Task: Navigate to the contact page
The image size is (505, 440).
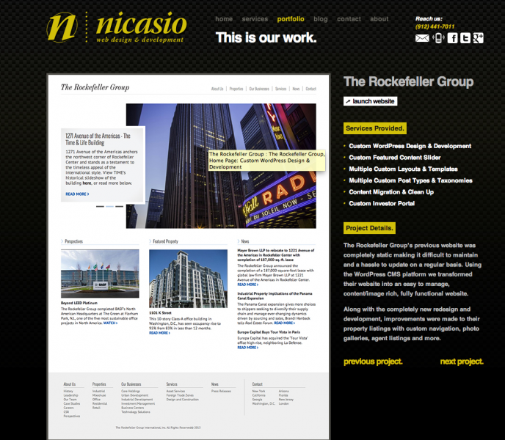Action: pyautogui.click(x=349, y=19)
